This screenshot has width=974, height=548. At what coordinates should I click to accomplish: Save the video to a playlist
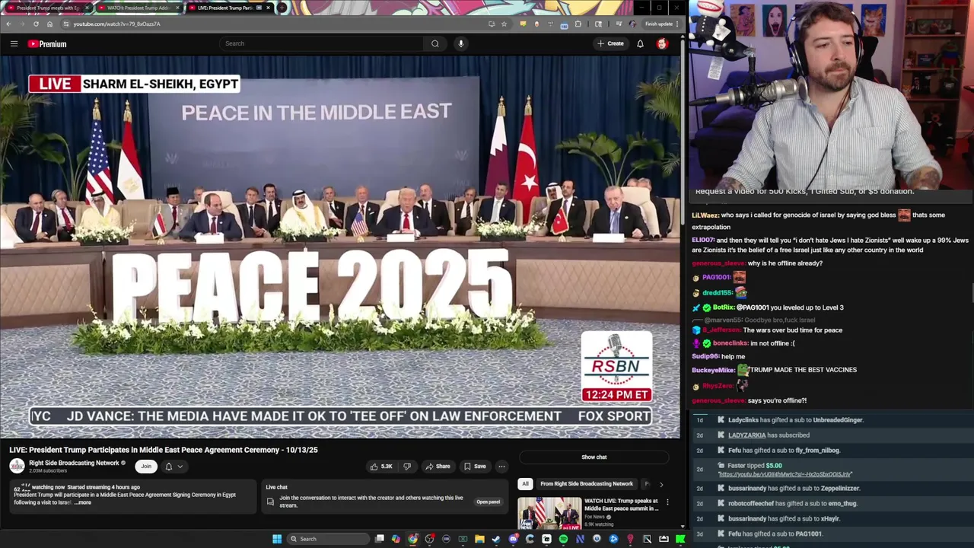coord(475,467)
